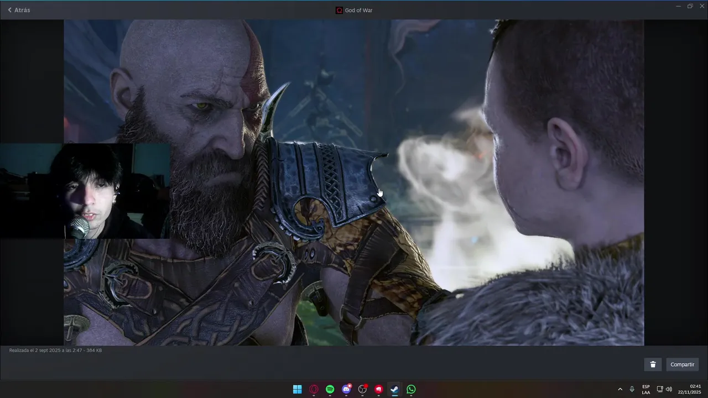Open OBS Studio from the taskbar

click(363, 389)
